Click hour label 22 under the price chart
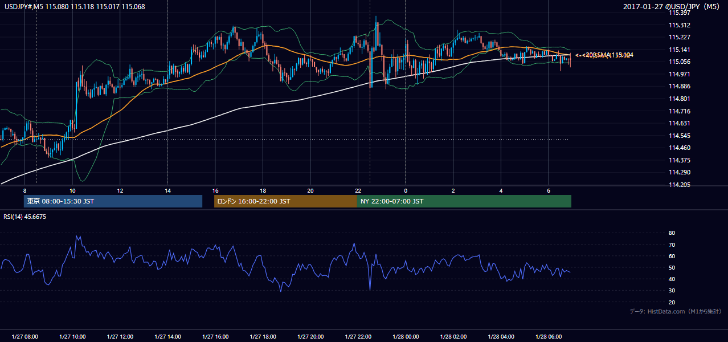The height and width of the screenshot is (342, 728). click(x=358, y=190)
